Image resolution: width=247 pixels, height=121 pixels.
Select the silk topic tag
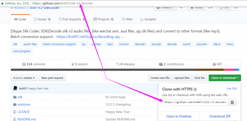click(x=15, y=44)
